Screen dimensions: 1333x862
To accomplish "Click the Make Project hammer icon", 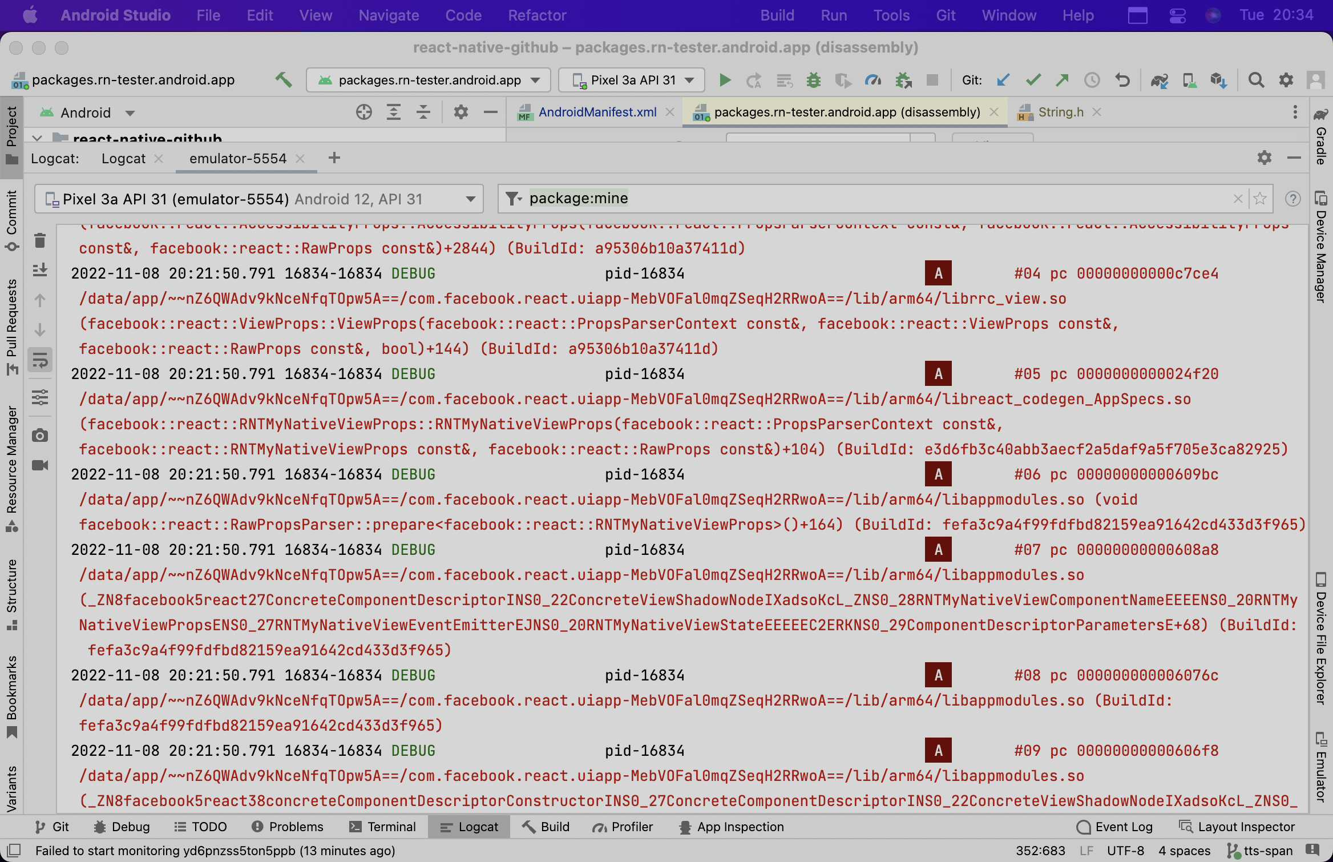I will click(x=283, y=80).
